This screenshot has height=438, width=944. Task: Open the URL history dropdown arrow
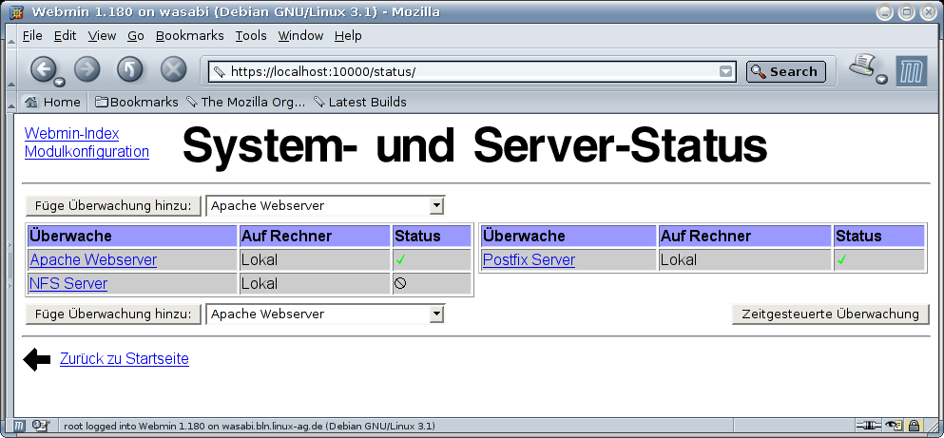726,71
